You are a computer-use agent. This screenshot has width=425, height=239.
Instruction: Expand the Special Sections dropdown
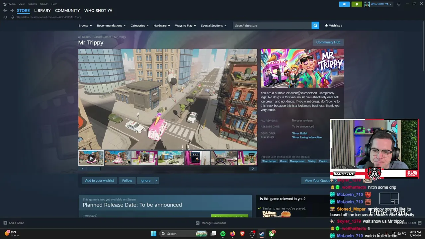[x=214, y=26]
